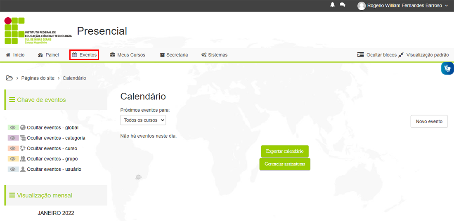Open Meus Cursos in the navigation bar
Screen dimensions: 454x221
[x=128, y=55]
